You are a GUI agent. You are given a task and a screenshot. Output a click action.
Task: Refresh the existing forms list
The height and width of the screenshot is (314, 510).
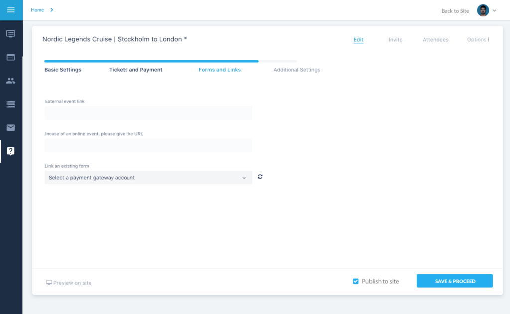(x=260, y=177)
